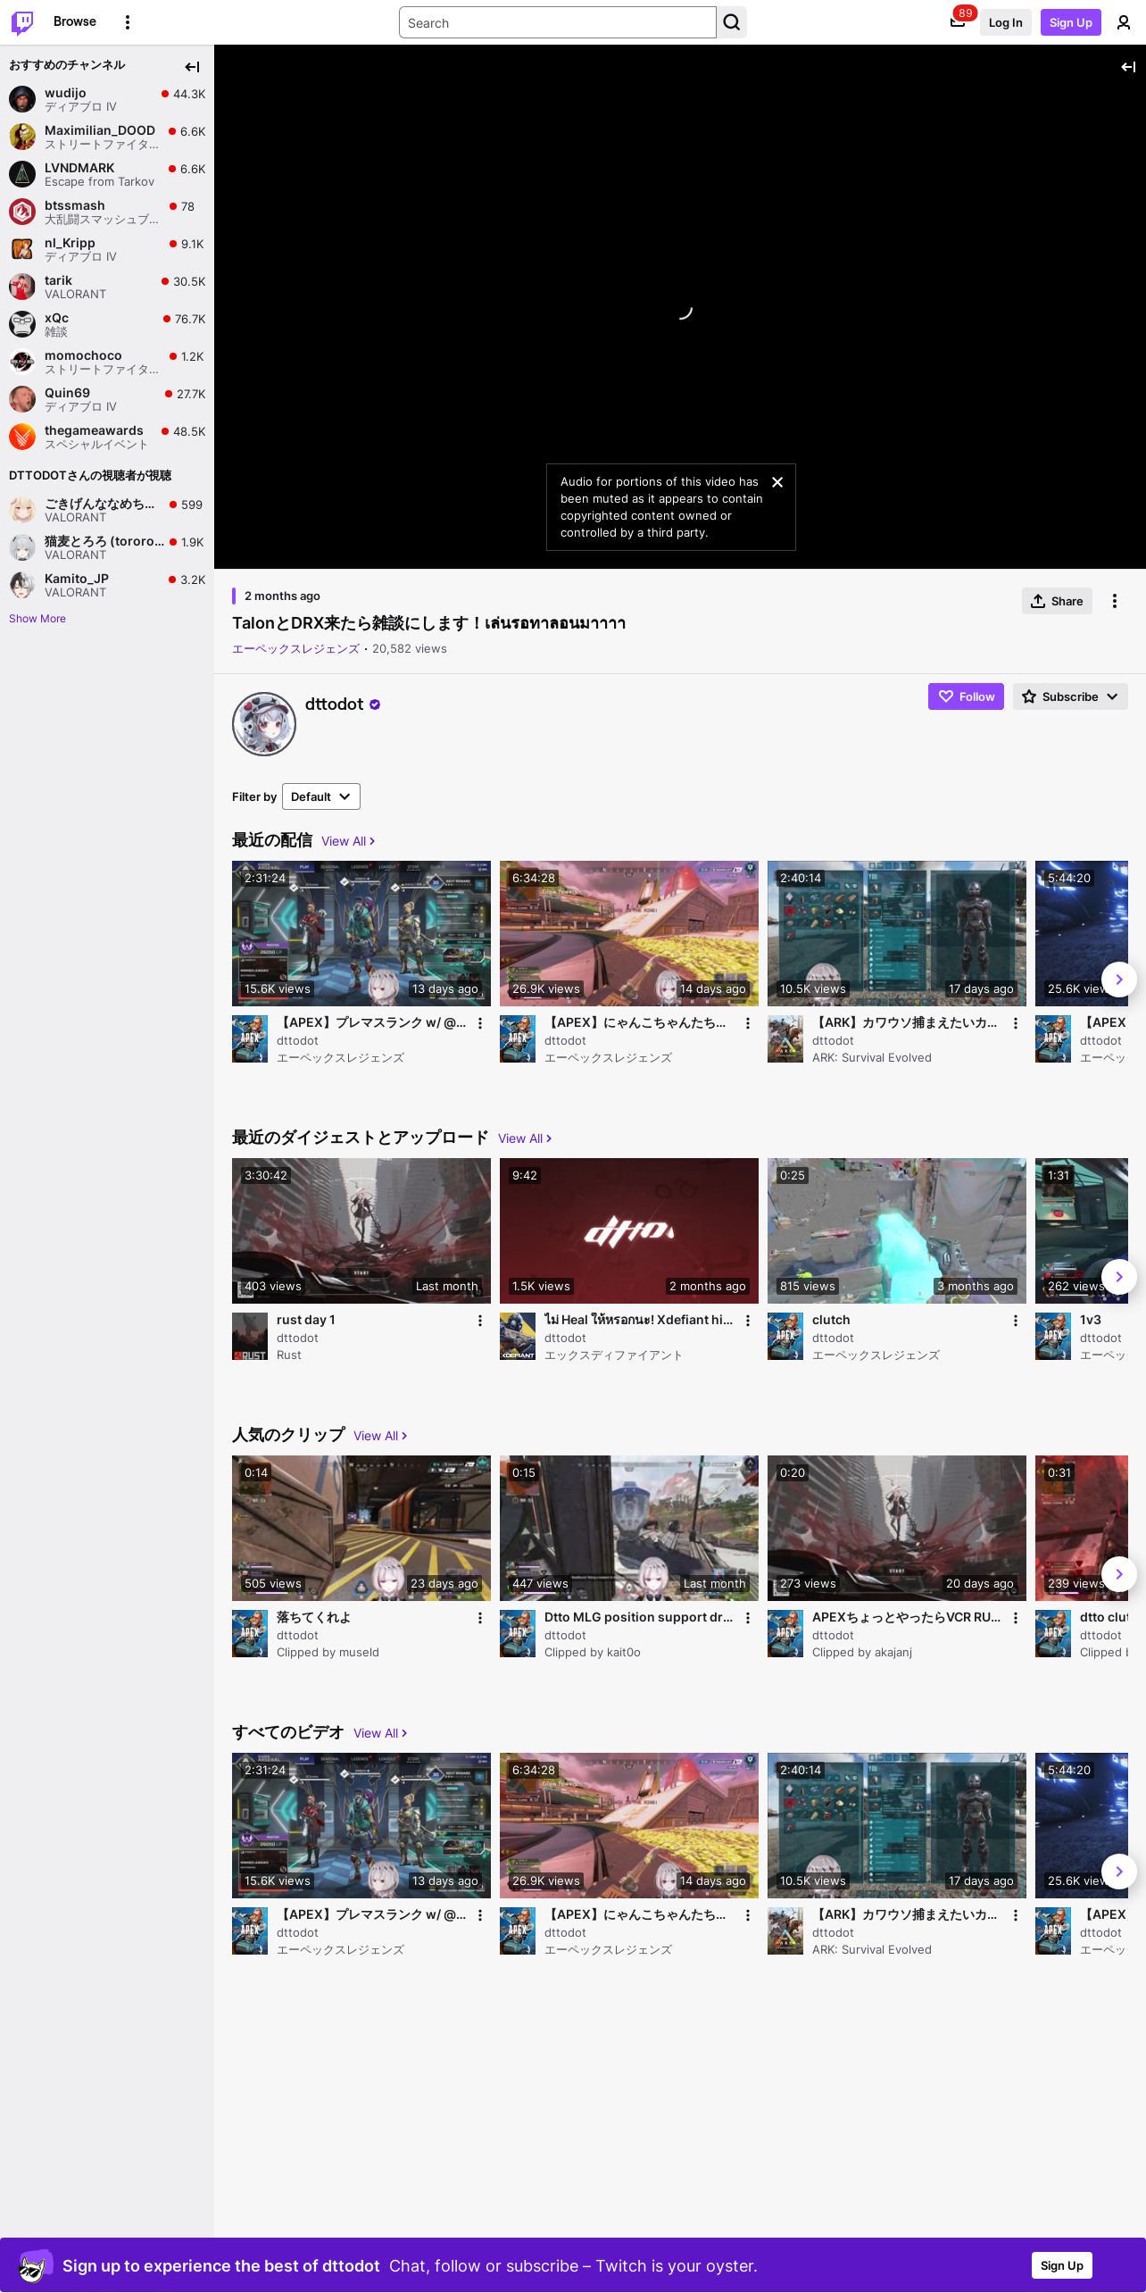Click XDefiant game box art icon
This screenshot has width=1146, height=2293.
518,1337
